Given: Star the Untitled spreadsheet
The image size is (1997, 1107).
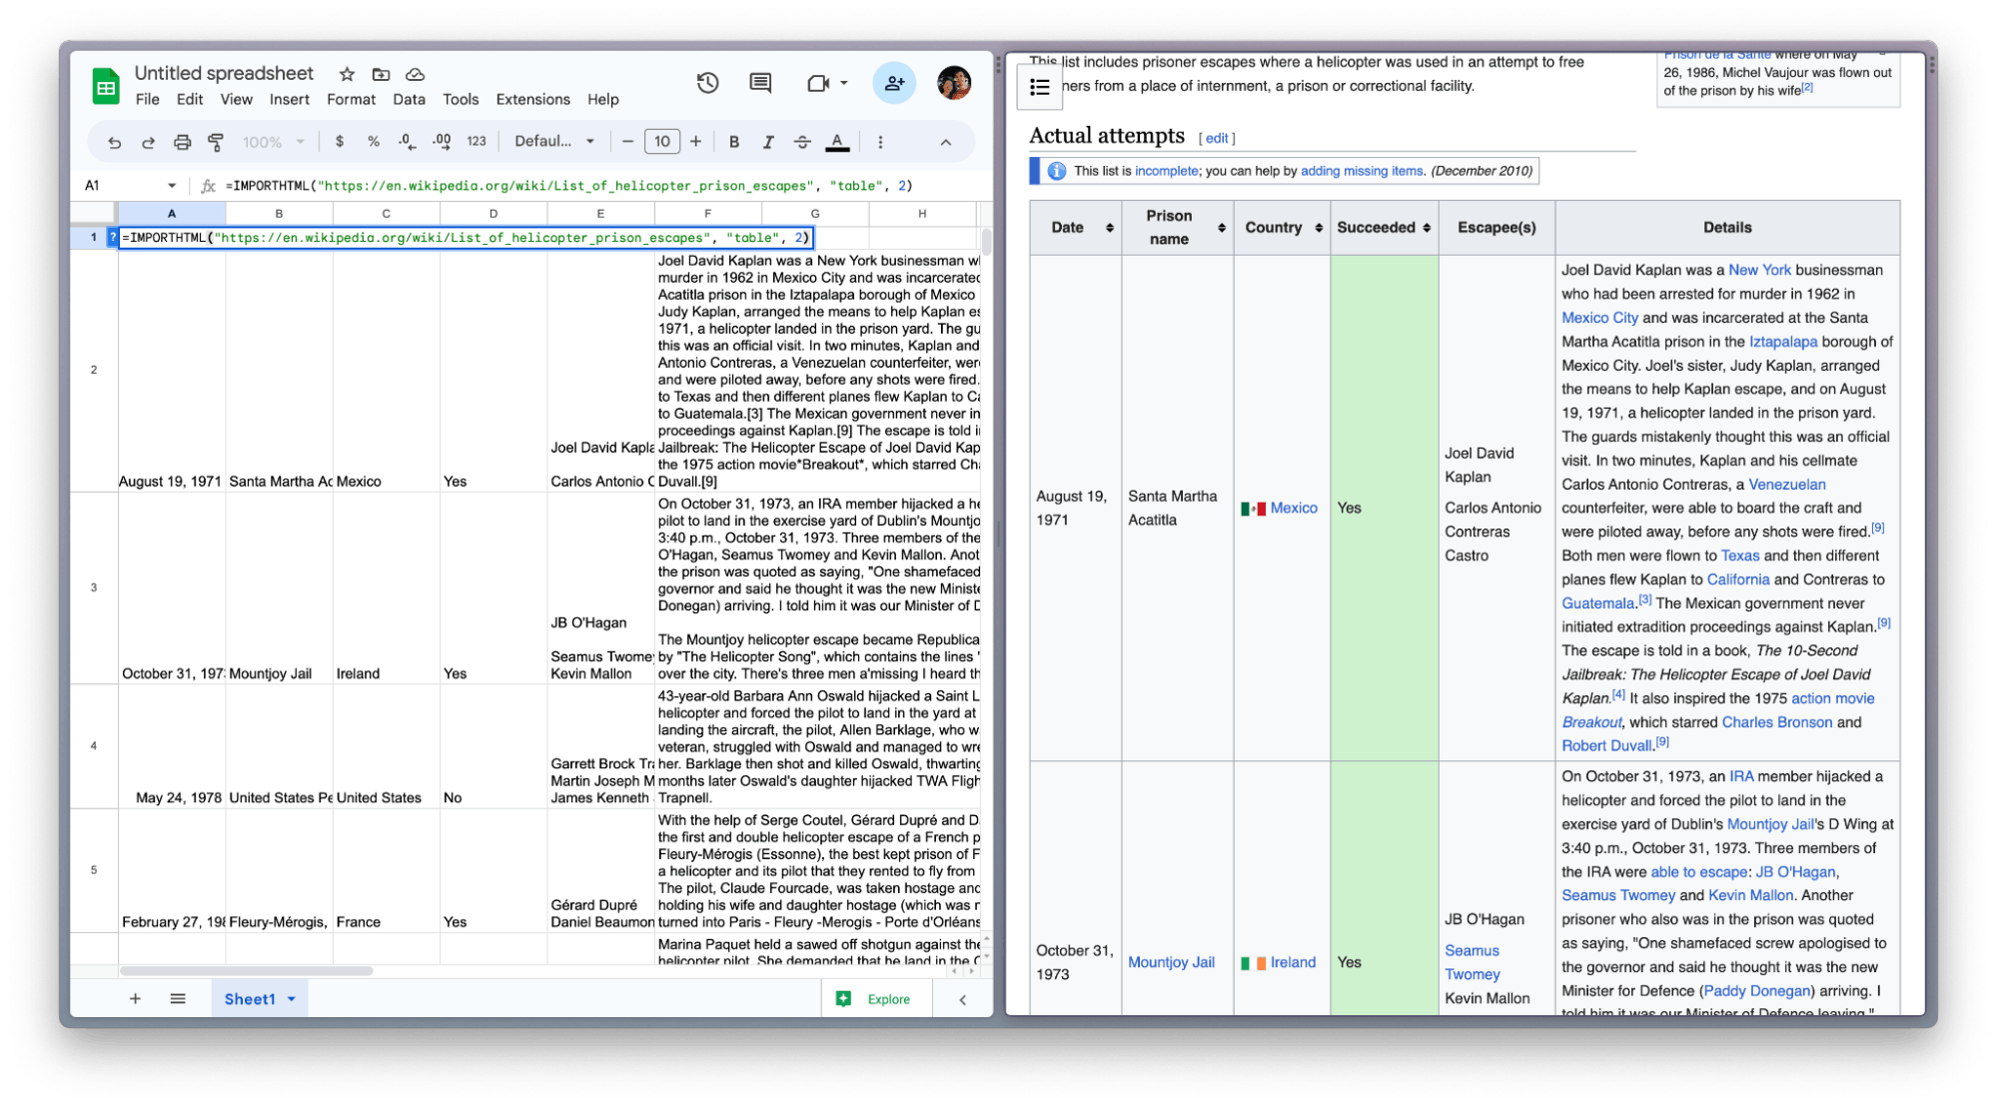Looking at the screenshot, I should [347, 74].
